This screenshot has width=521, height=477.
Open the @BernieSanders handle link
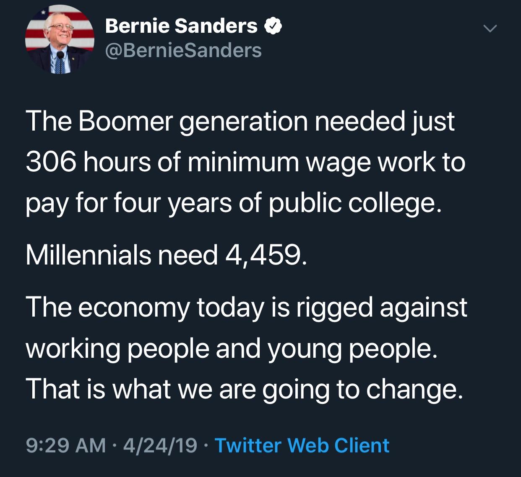click(x=183, y=51)
